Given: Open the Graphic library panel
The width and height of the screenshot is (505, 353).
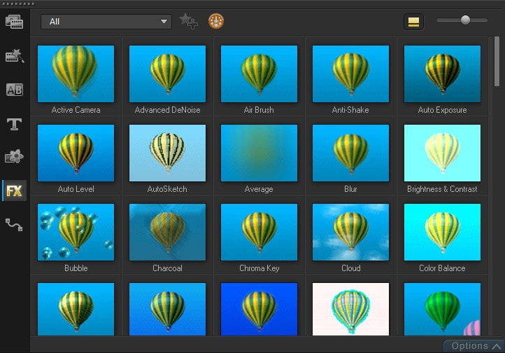Looking at the screenshot, I should 15,157.
